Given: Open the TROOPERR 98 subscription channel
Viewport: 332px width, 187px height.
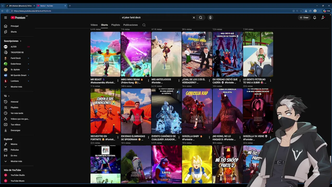Looking at the screenshot, I should pyautogui.click(x=17, y=52).
